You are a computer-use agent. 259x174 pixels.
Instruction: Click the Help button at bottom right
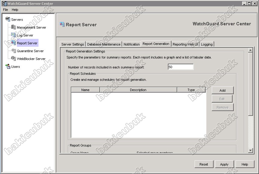click(x=245, y=164)
